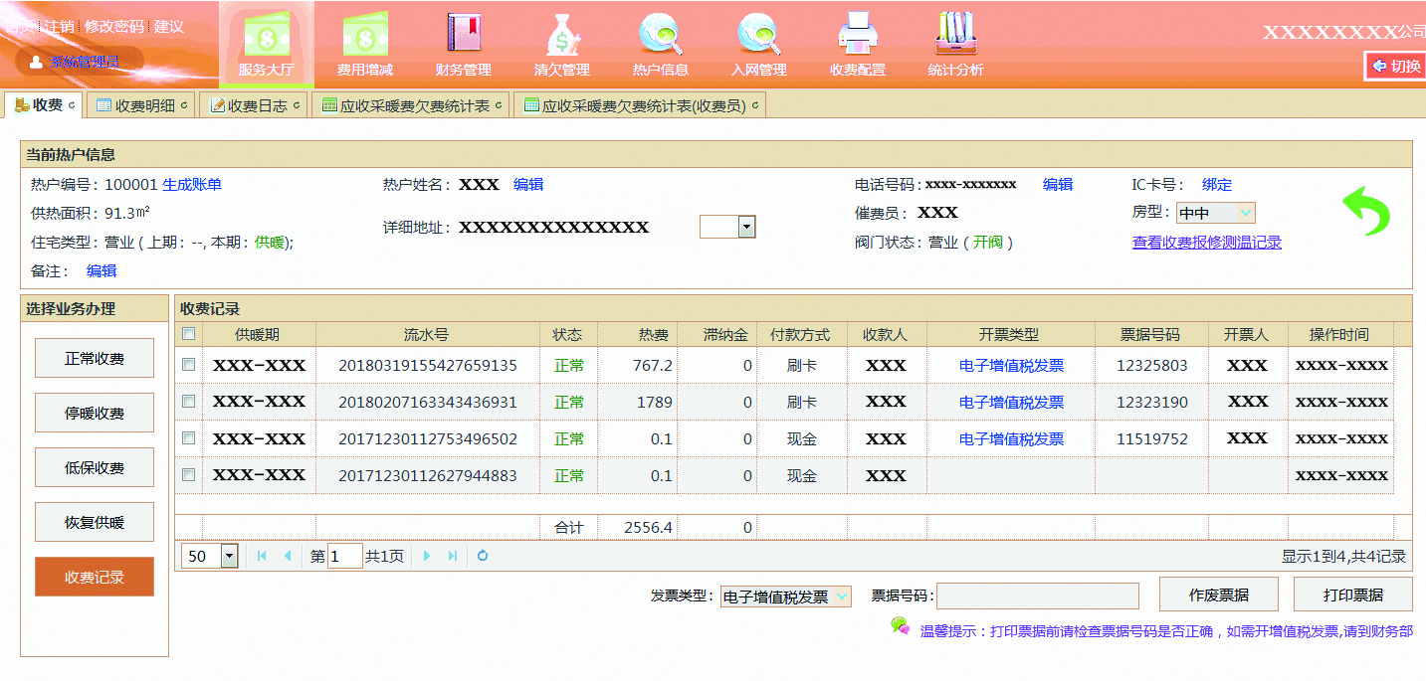Tick the checkbox for the 1789 热费 record

pyautogui.click(x=188, y=402)
